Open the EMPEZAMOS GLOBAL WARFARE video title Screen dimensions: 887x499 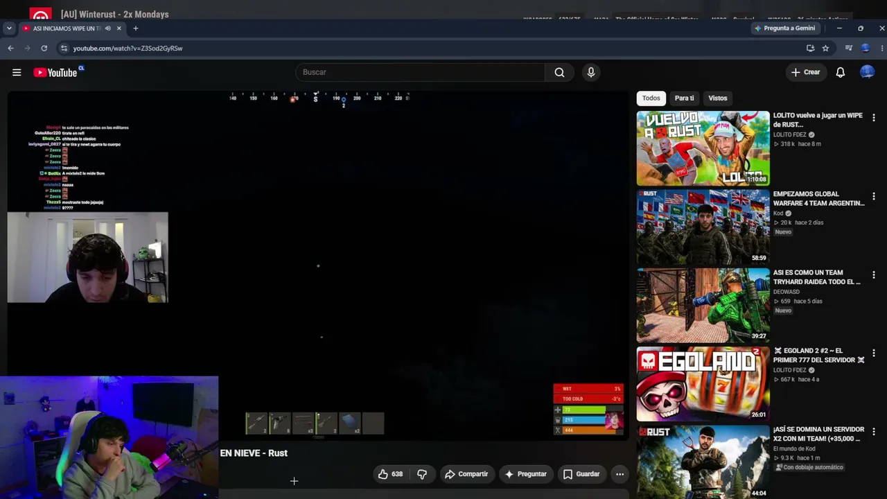pyautogui.click(x=818, y=199)
